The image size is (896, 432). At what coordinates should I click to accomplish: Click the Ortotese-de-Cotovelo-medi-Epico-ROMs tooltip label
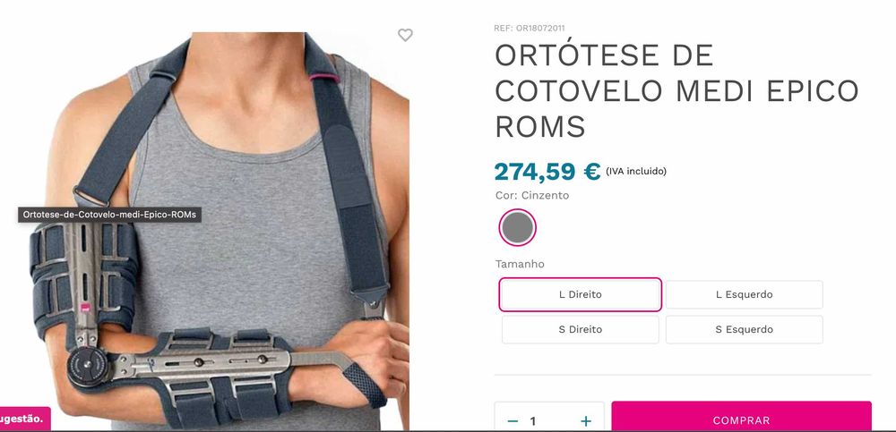pyautogui.click(x=109, y=215)
